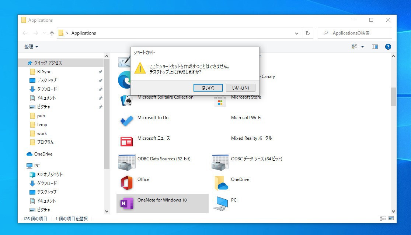Open pinned ドキュメント under quick access

click(x=46, y=98)
